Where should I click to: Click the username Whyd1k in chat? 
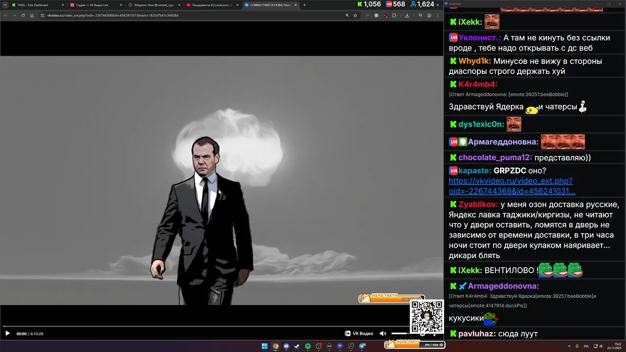coord(474,61)
